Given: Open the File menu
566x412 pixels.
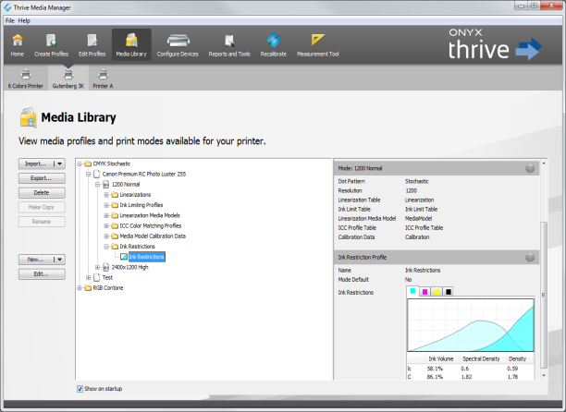Looking at the screenshot, I should (x=10, y=21).
